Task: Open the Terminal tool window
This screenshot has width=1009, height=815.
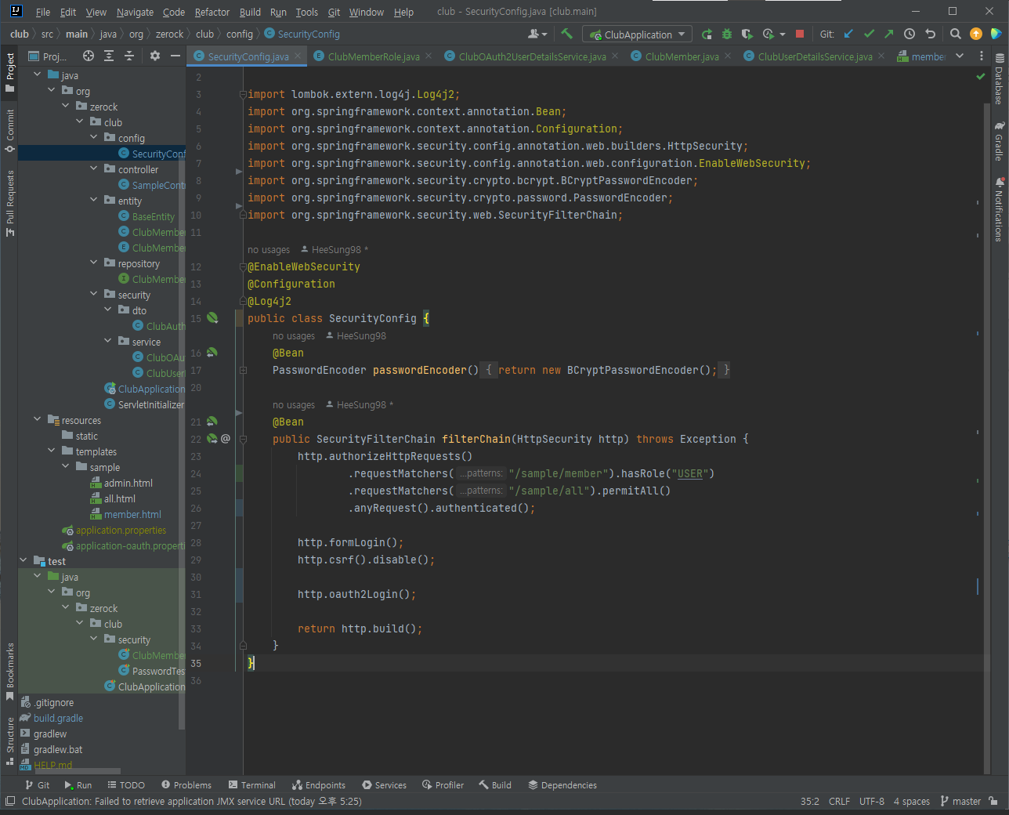Action: [252, 784]
